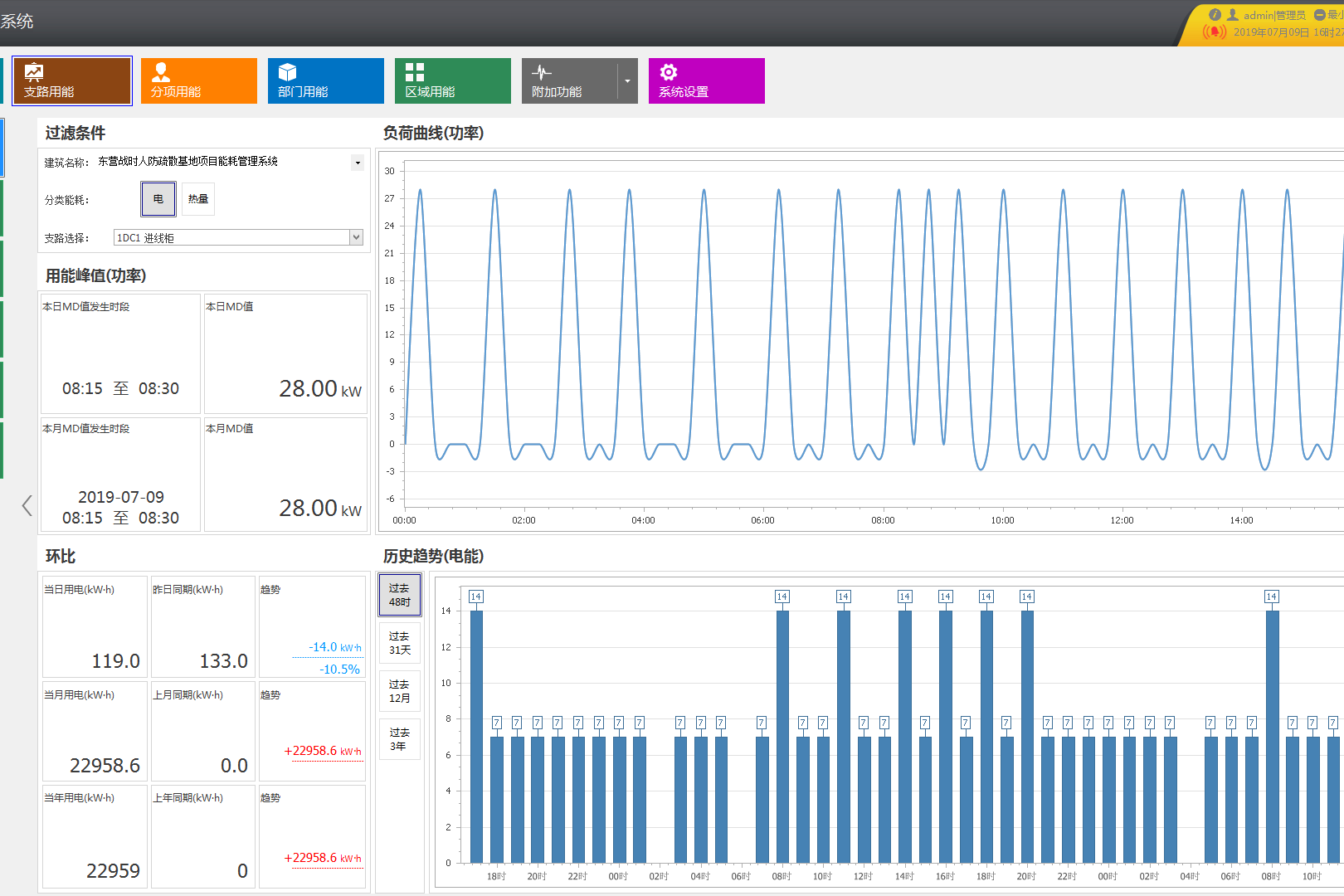Screen dimensions: 1344x896
Task: Click the minimize icon in the header
Action: tap(1320, 15)
